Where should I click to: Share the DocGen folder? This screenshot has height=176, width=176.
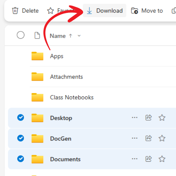[x=148, y=138]
